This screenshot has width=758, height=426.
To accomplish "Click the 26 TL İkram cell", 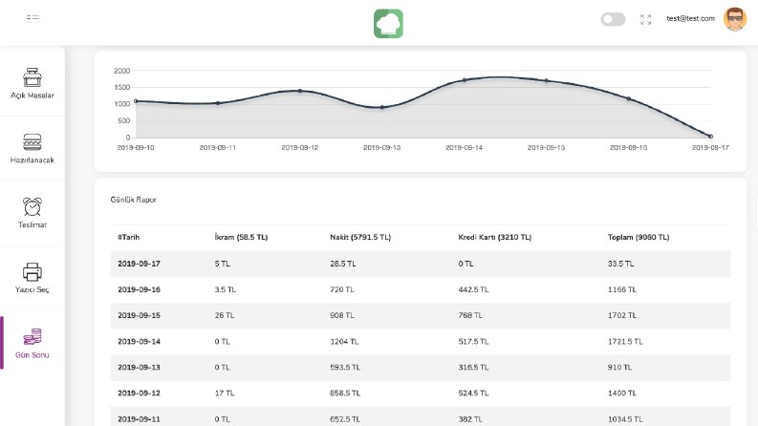I will pos(225,315).
